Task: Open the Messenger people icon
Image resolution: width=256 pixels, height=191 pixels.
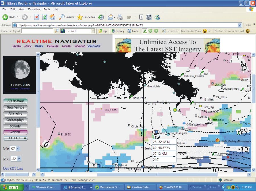Action: point(157,17)
